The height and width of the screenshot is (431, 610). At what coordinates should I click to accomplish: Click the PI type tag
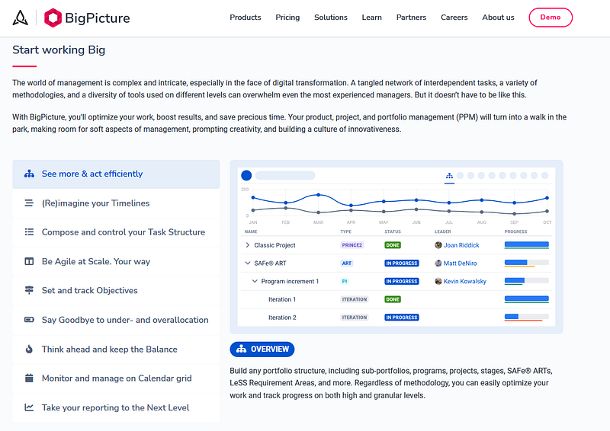(x=345, y=282)
